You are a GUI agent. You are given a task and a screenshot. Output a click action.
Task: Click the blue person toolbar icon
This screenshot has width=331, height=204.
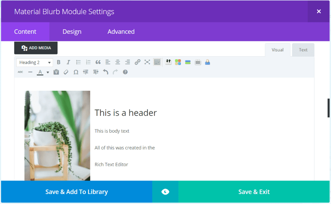[208, 62]
